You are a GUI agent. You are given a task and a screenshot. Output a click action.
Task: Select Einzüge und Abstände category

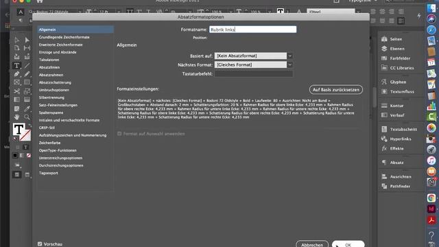coord(58,52)
